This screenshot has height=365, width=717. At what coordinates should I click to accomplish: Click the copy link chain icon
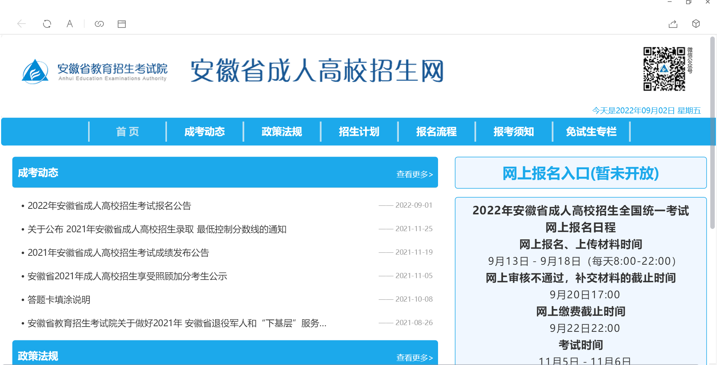pos(99,24)
